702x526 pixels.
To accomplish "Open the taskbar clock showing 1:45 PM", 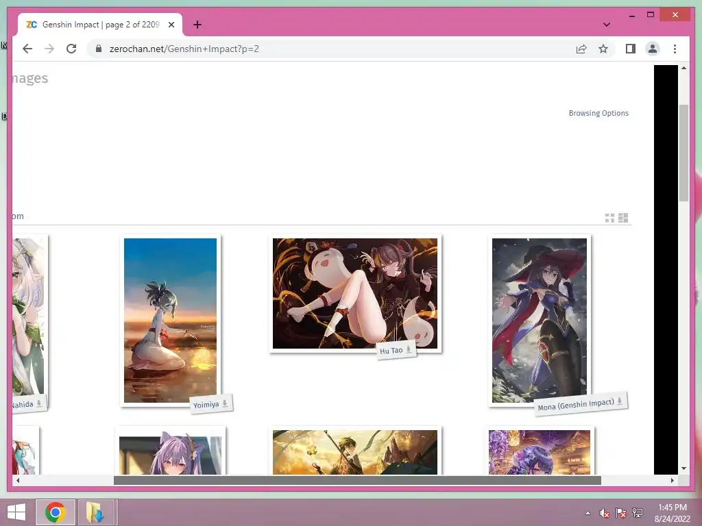I will point(672,513).
